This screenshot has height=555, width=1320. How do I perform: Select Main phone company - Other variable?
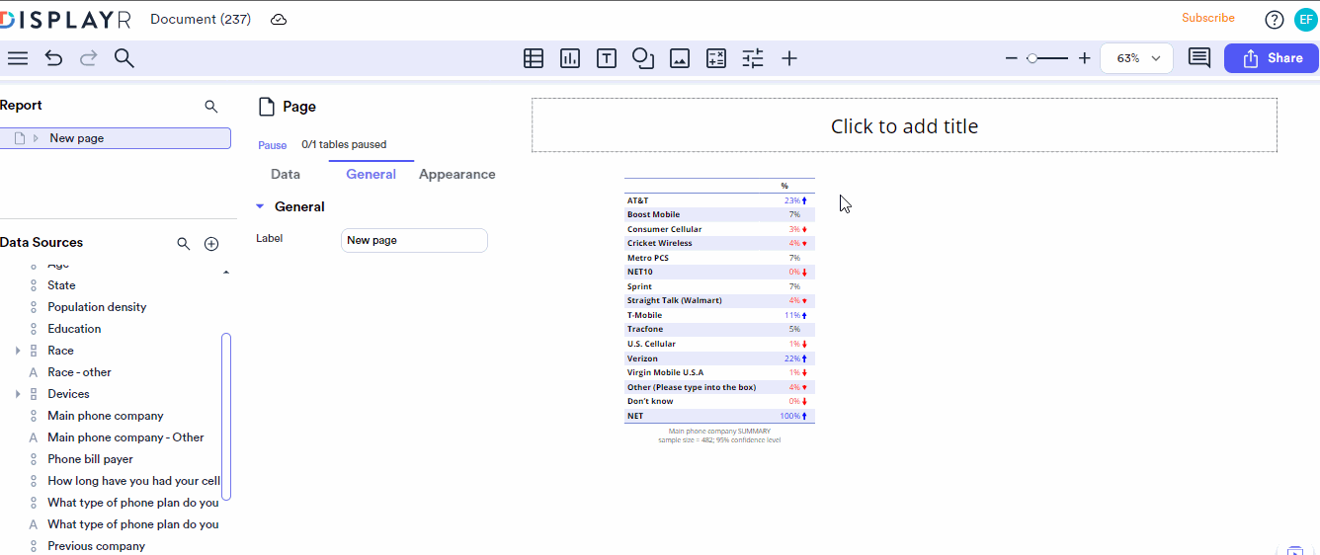(x=125, y=437)
